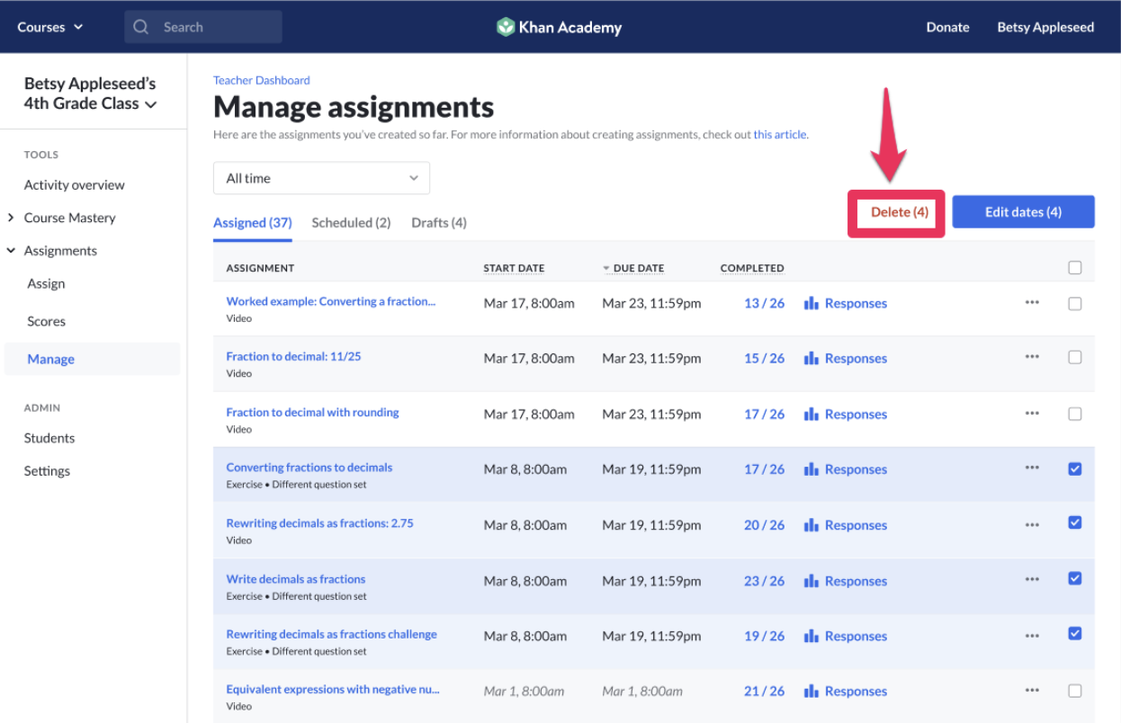Click the Completed column header

pyautogui.click(x=752, y=268)
